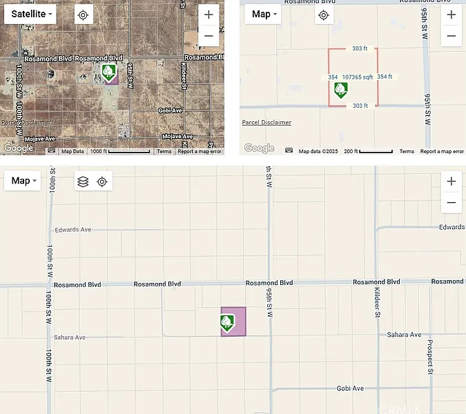
Task: Click Sahara Ave label near 100th St W
Action: 70,337
